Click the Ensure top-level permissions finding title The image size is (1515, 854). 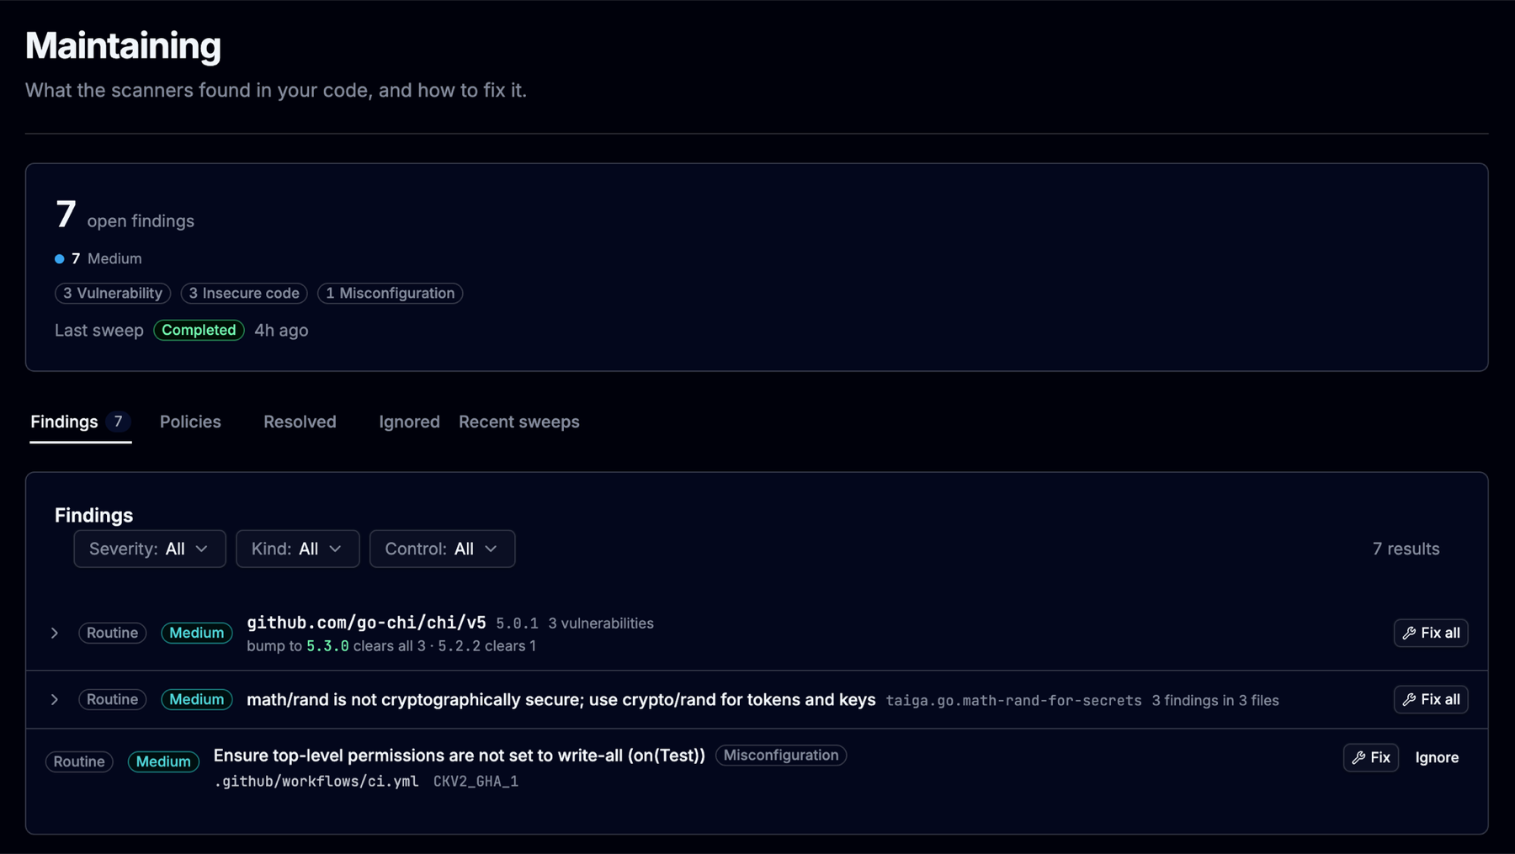point(460,755)
